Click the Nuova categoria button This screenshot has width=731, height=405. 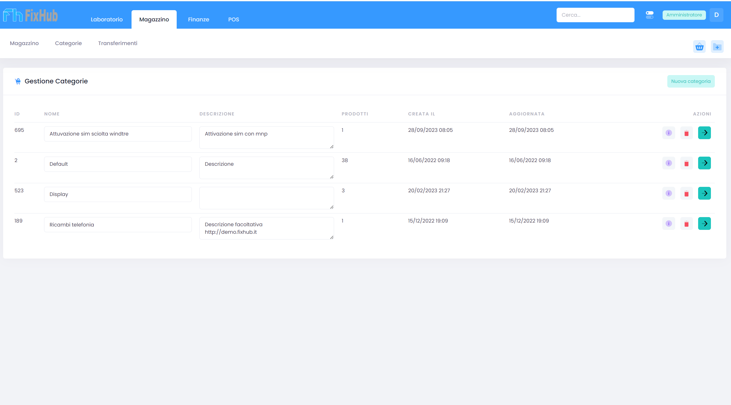pyautogui.click(x=691, y=81)
